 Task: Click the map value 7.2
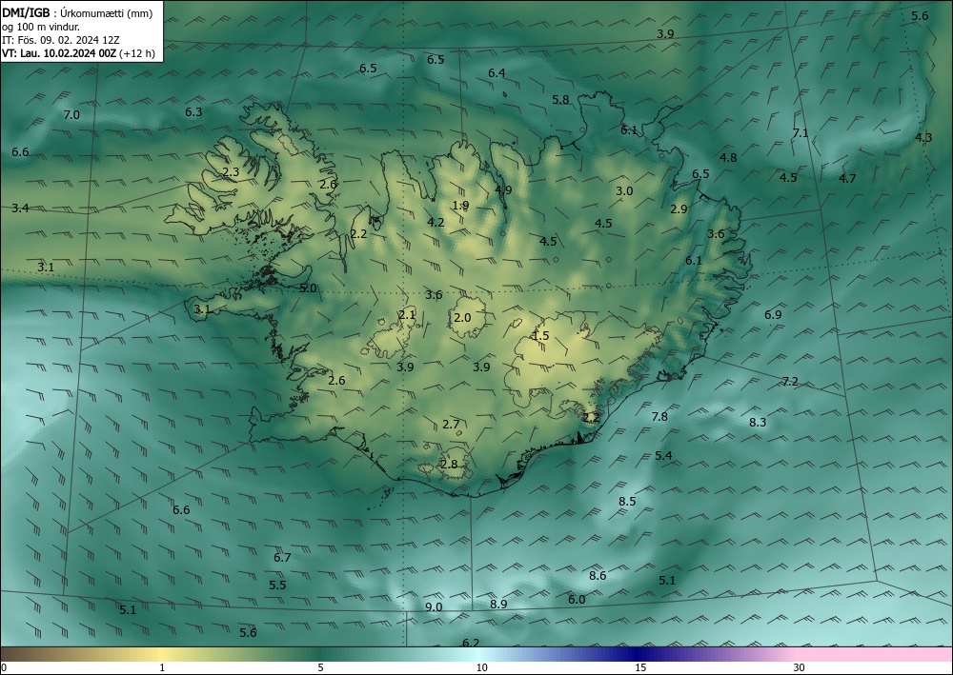[x=789, y=381]
